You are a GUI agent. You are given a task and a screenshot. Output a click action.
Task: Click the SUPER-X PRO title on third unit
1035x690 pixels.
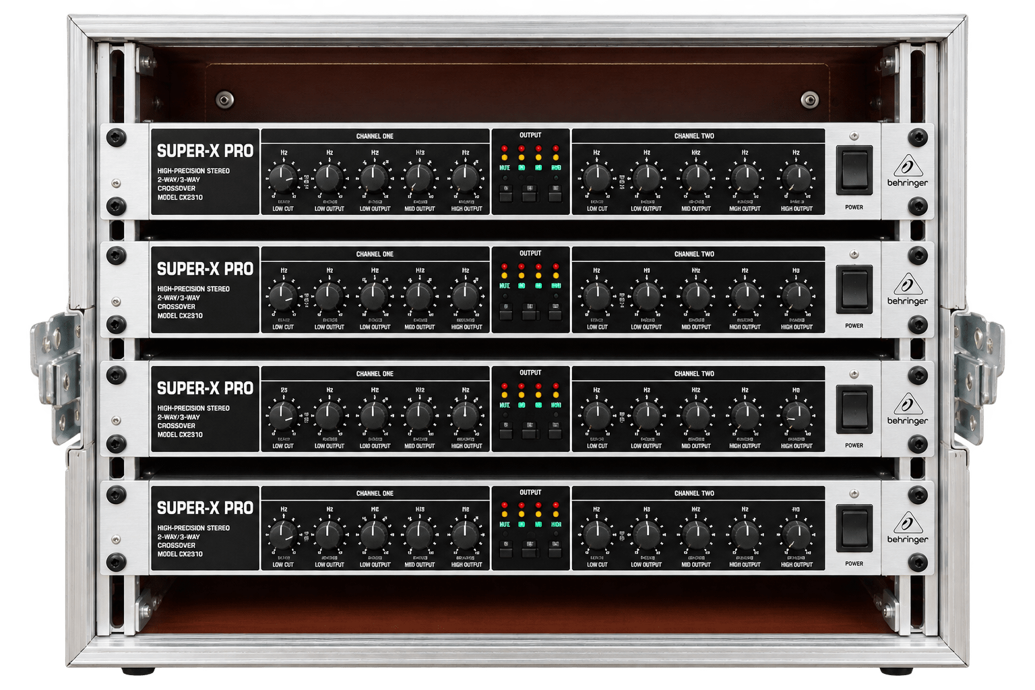tap(205, 388)
